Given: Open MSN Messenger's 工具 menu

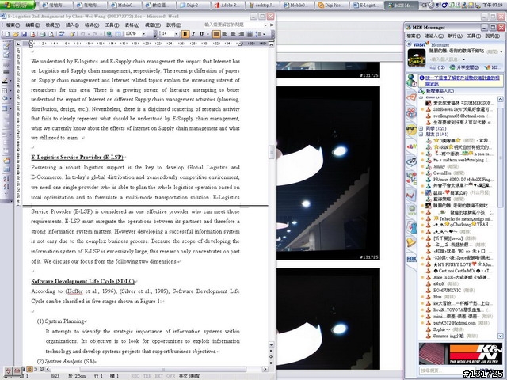Looking at the screenshot, I should (474, 36).
